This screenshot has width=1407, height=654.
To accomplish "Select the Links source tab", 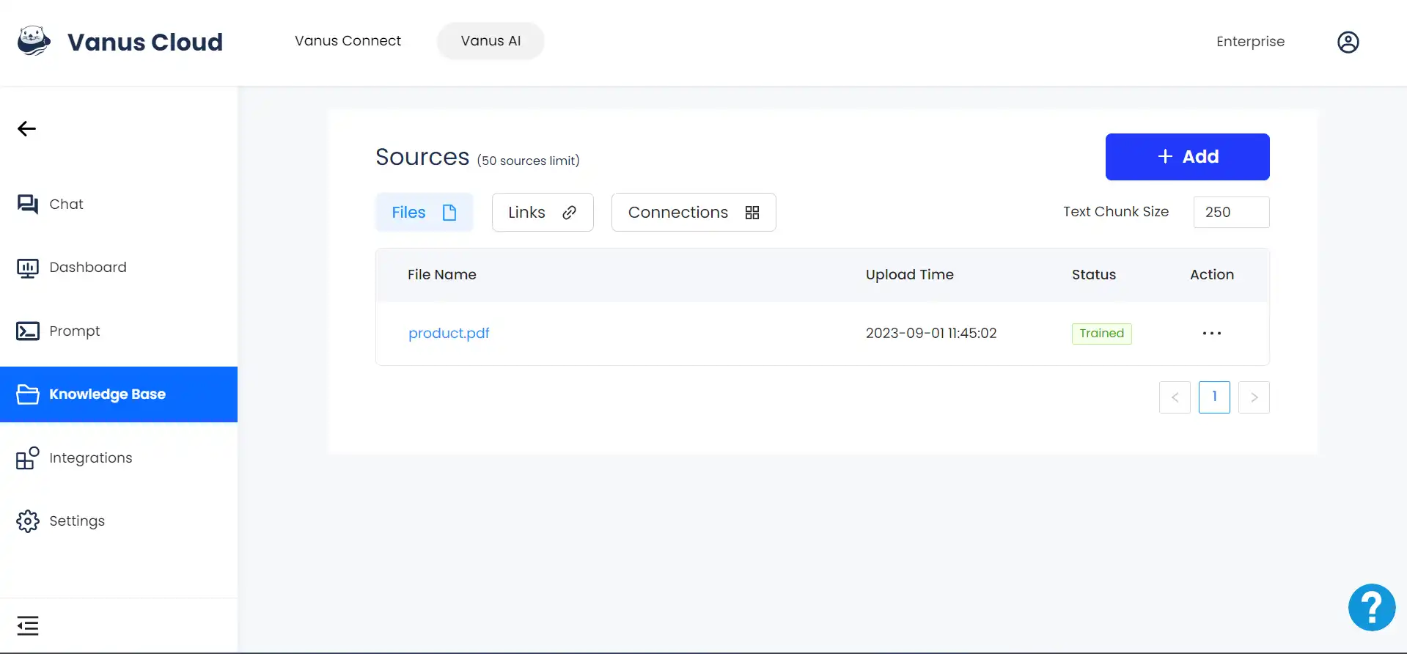I will click(x=543, y=213).
